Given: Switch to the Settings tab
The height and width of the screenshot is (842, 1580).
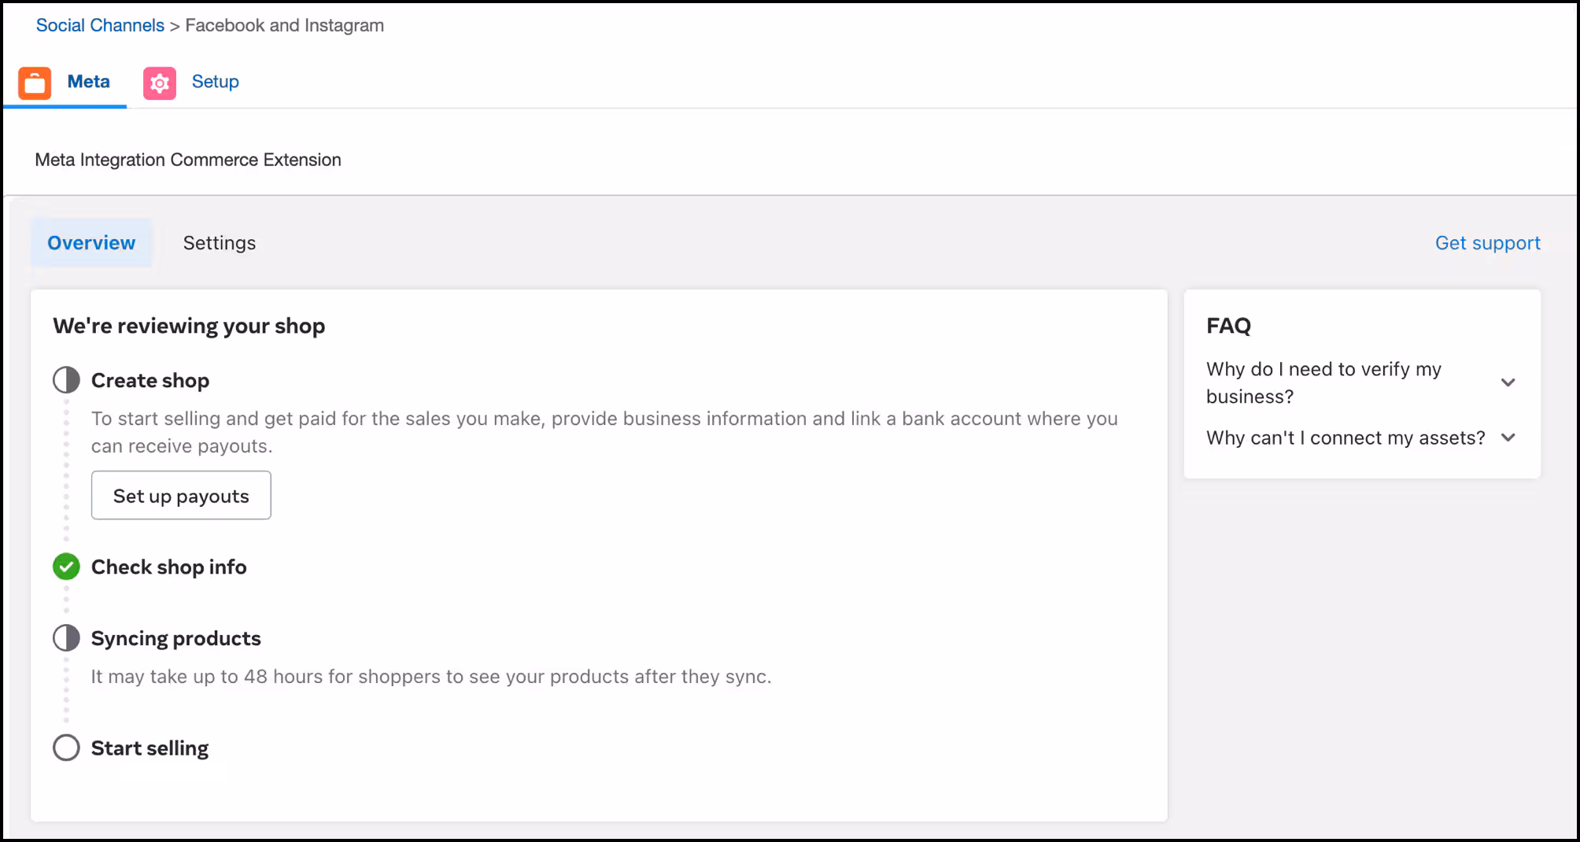Looking at the screenshot, I should point(220,243).
